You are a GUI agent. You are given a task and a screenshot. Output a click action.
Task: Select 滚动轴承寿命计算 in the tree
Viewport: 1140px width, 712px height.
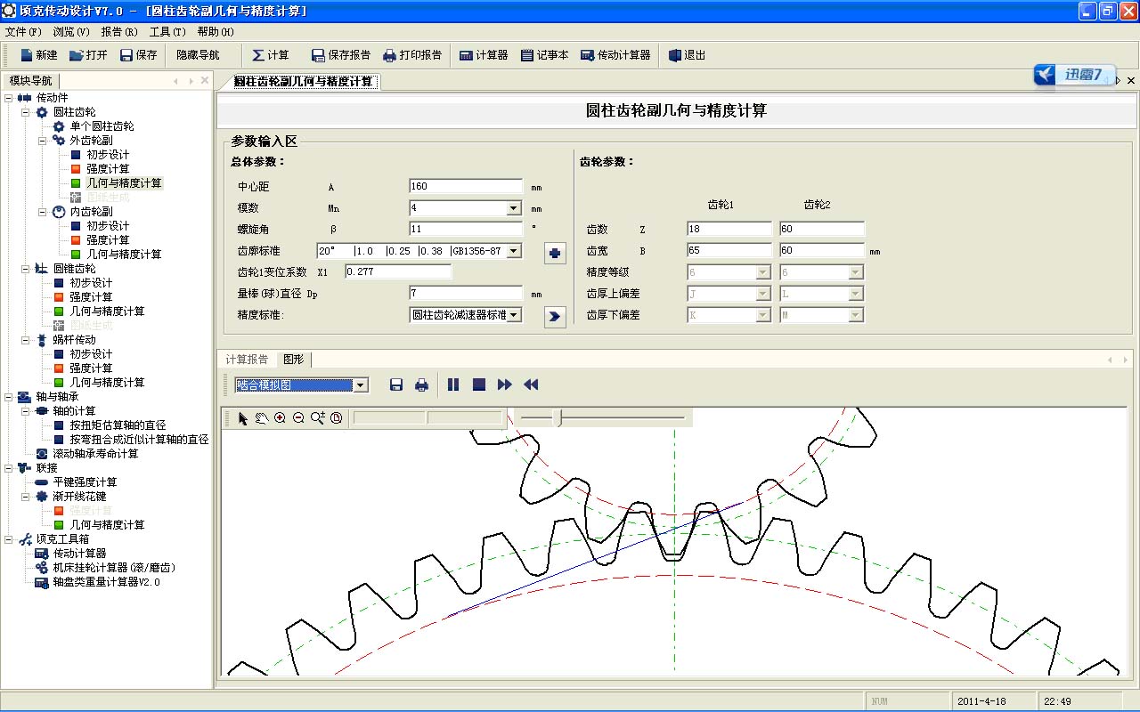click(95, 454)
